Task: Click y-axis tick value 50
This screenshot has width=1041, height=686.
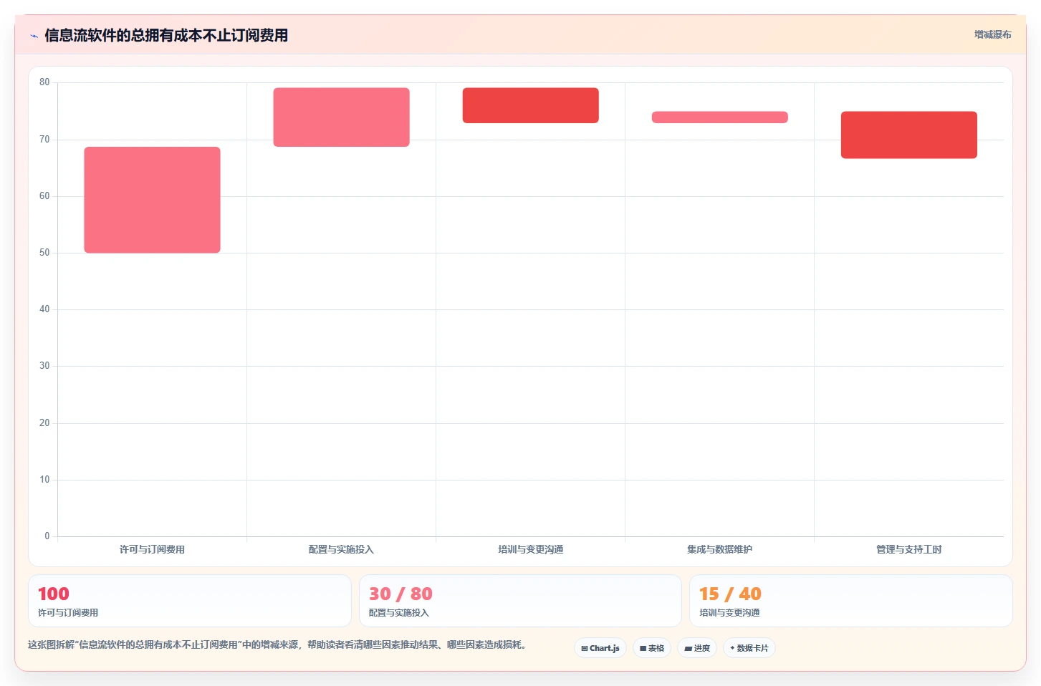Action: pos(44,253)
